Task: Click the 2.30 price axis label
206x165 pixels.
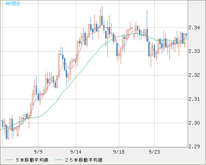Action: 194,123
